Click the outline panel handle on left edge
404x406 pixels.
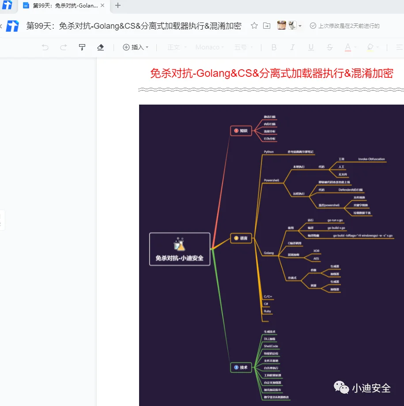[2, 220]
